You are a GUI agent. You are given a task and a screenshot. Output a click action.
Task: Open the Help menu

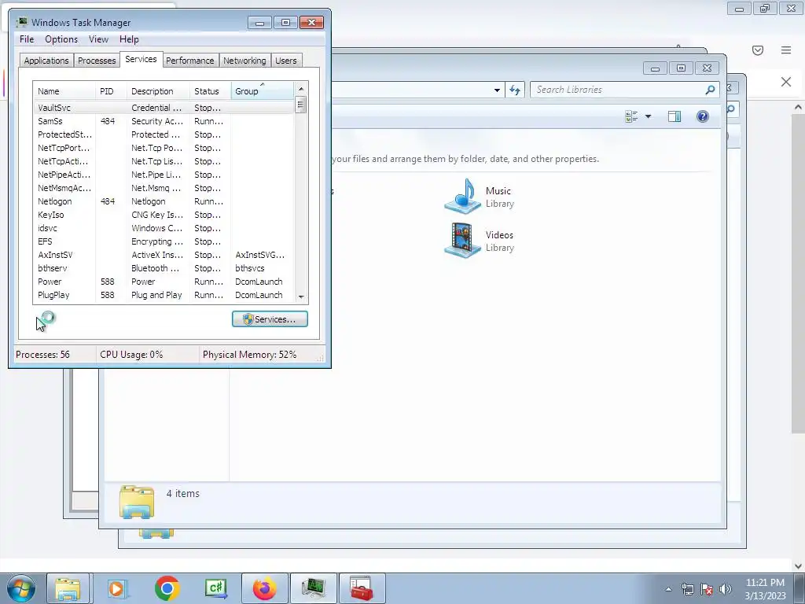[x=129, y=39]
